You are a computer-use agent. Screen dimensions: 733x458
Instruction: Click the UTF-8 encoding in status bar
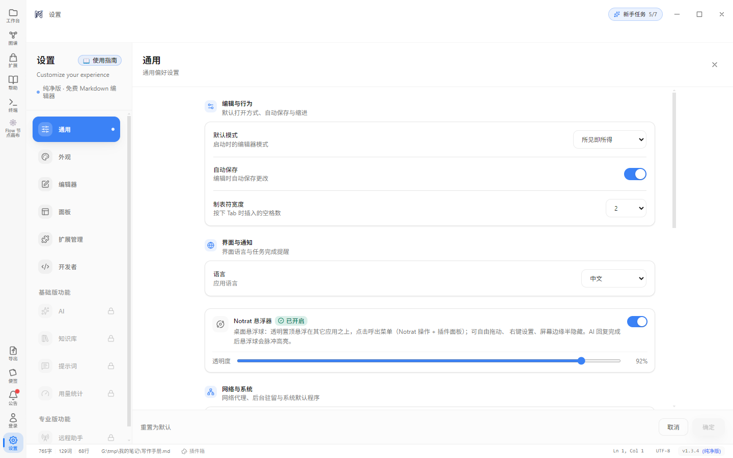663,451
